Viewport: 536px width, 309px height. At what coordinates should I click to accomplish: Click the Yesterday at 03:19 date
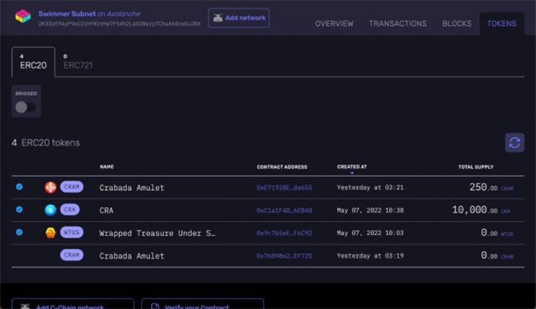coord(370,256)
